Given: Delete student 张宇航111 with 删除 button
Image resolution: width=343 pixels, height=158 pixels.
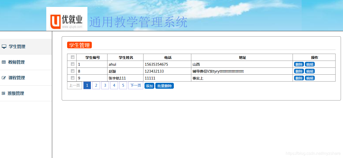Looking at the screenshot, I should click(x=299, y=78).
